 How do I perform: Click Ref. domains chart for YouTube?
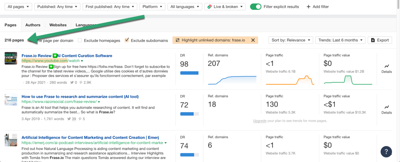(232, 80)
